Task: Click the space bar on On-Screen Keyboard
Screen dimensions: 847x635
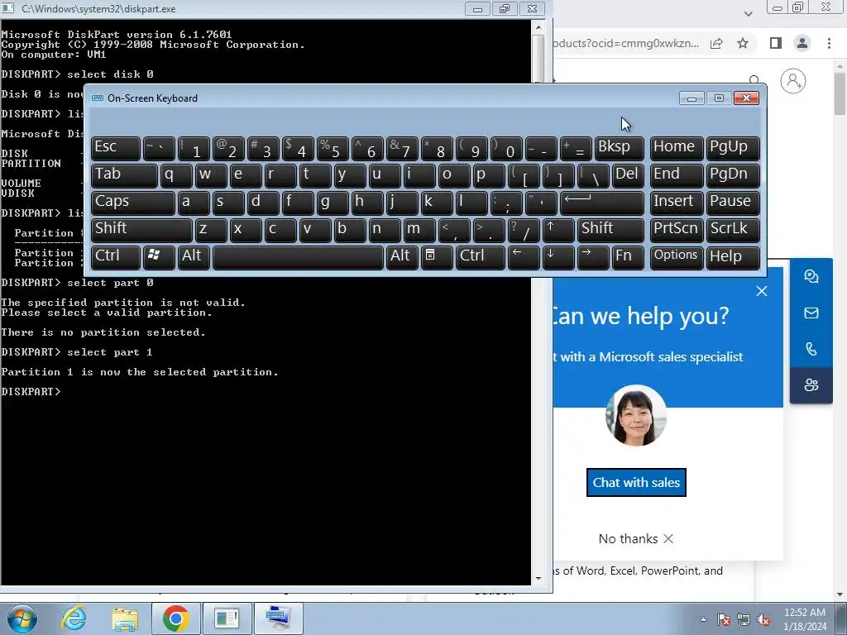Action: click(298, 257)
